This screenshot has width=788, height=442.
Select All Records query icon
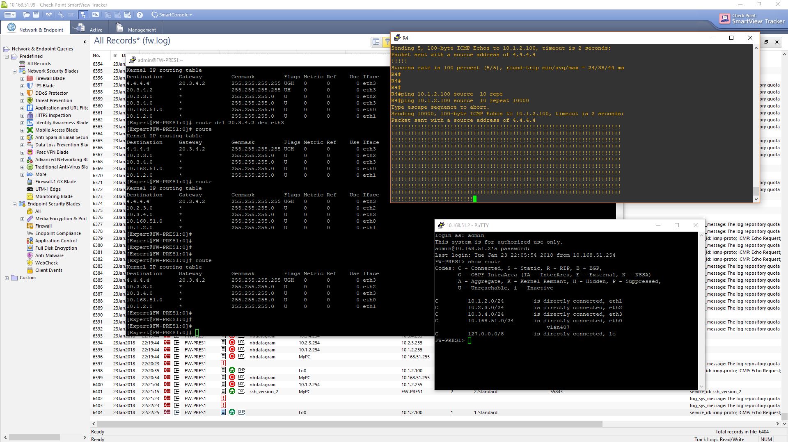22,64
